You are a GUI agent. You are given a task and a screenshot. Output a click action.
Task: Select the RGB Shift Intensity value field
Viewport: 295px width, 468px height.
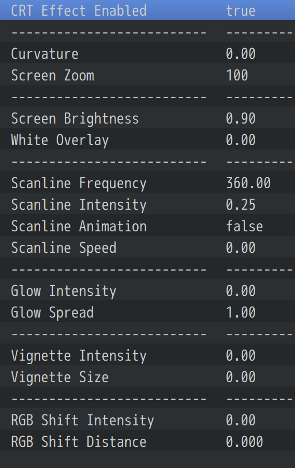click(241, 420)
